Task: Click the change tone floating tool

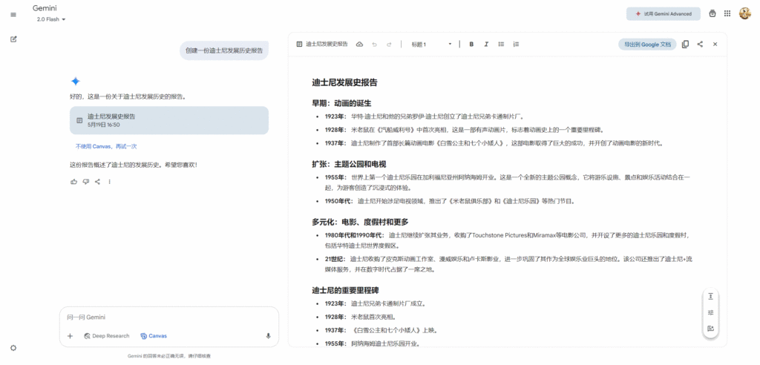Action: click(x=710, y=312)
